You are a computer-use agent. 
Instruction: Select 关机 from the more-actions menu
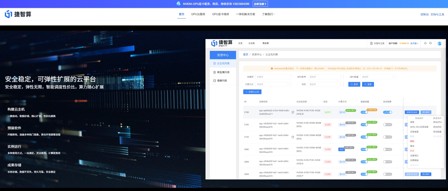[412, 141]
